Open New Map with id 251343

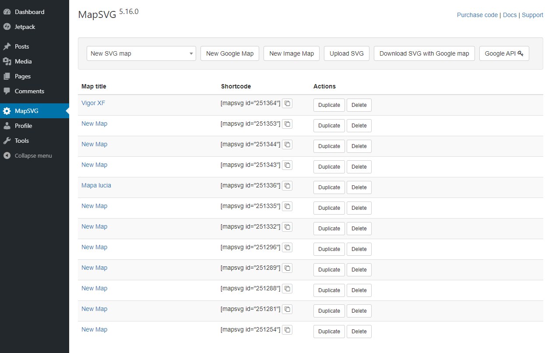(x=94, y=165)
